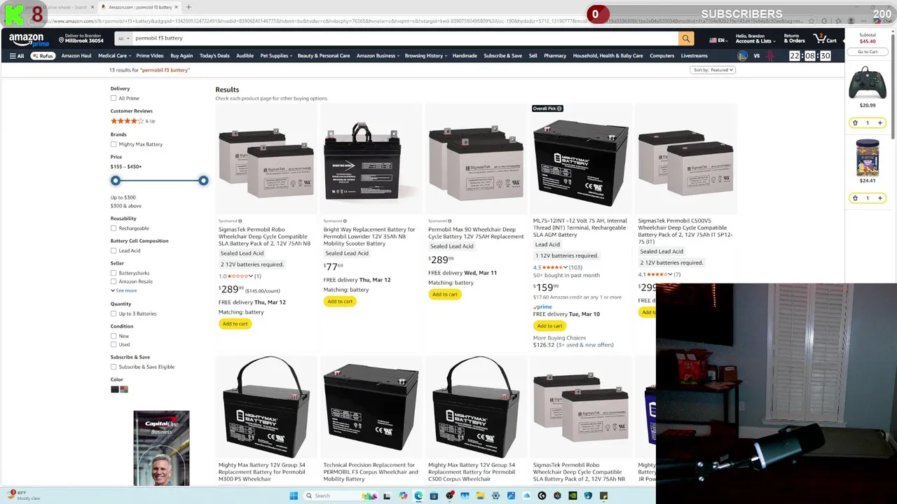Click the orange search magnifier button

tap(686, 39)
